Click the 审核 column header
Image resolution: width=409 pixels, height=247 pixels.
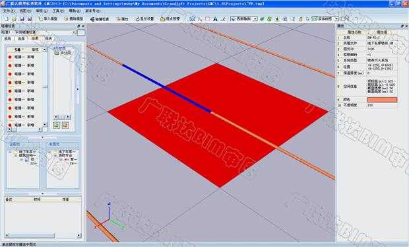coord(35,50)
